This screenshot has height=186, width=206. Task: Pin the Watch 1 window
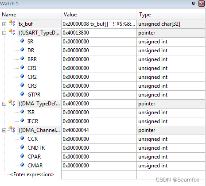pos(193,4)
